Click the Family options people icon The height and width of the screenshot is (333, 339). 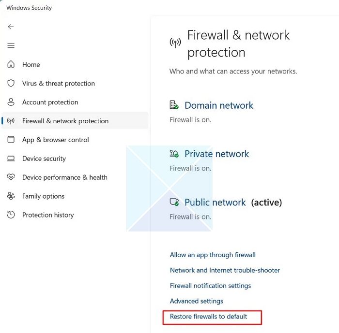coord(11,196)
